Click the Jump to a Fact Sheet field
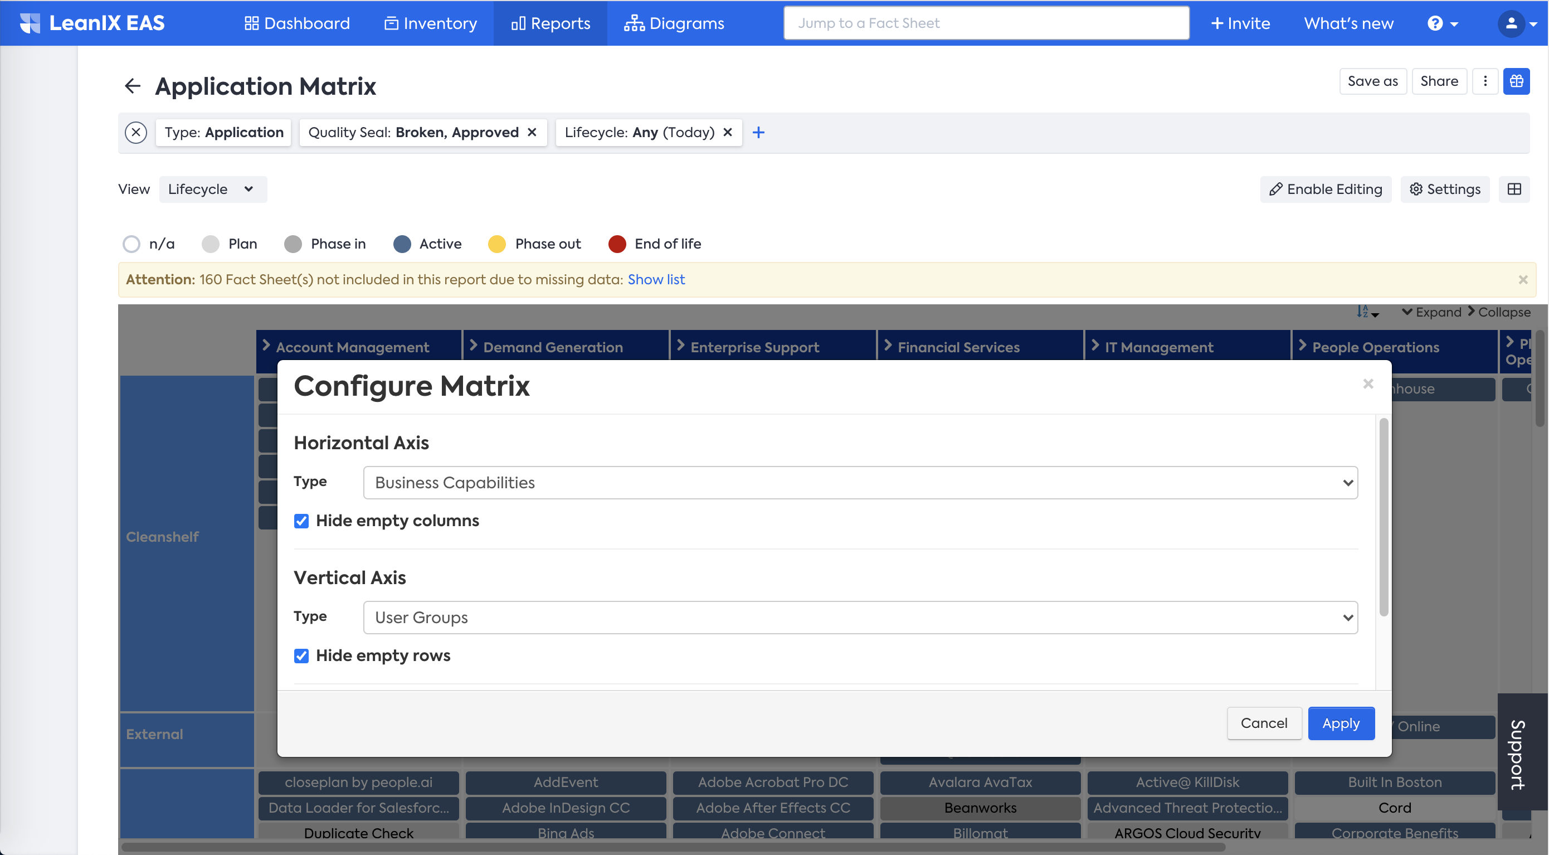Image resolution: width=1549 pixels, height=855 pixels. point(986,23)
